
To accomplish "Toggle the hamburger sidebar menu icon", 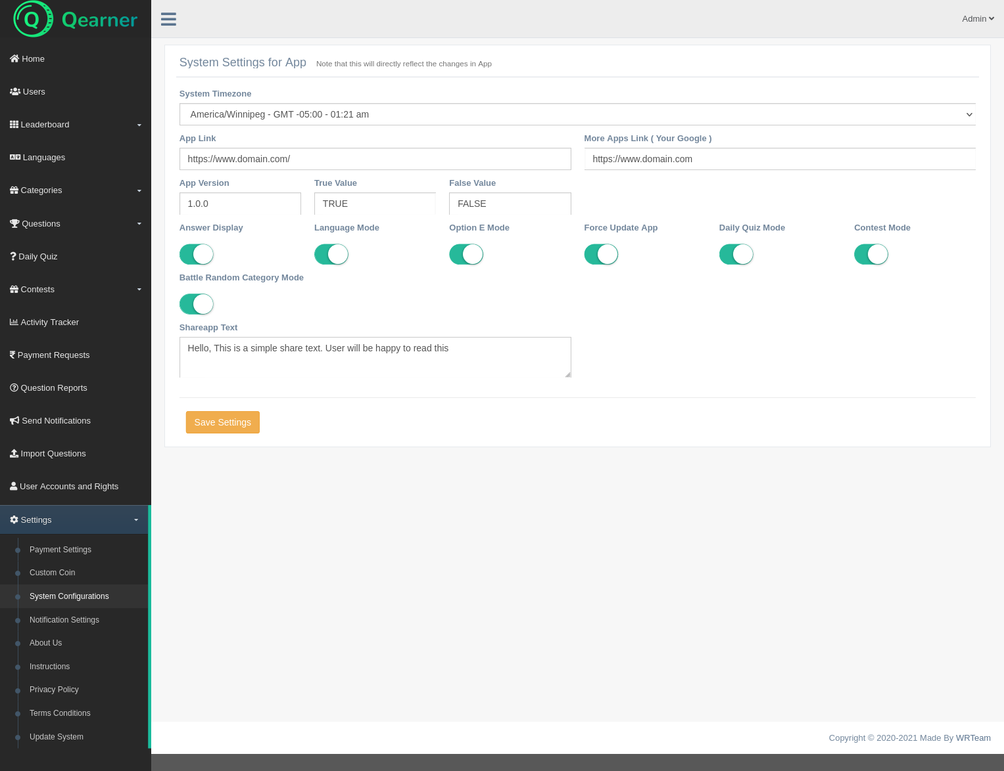I will pyautogui.click(x=168, y=19).
